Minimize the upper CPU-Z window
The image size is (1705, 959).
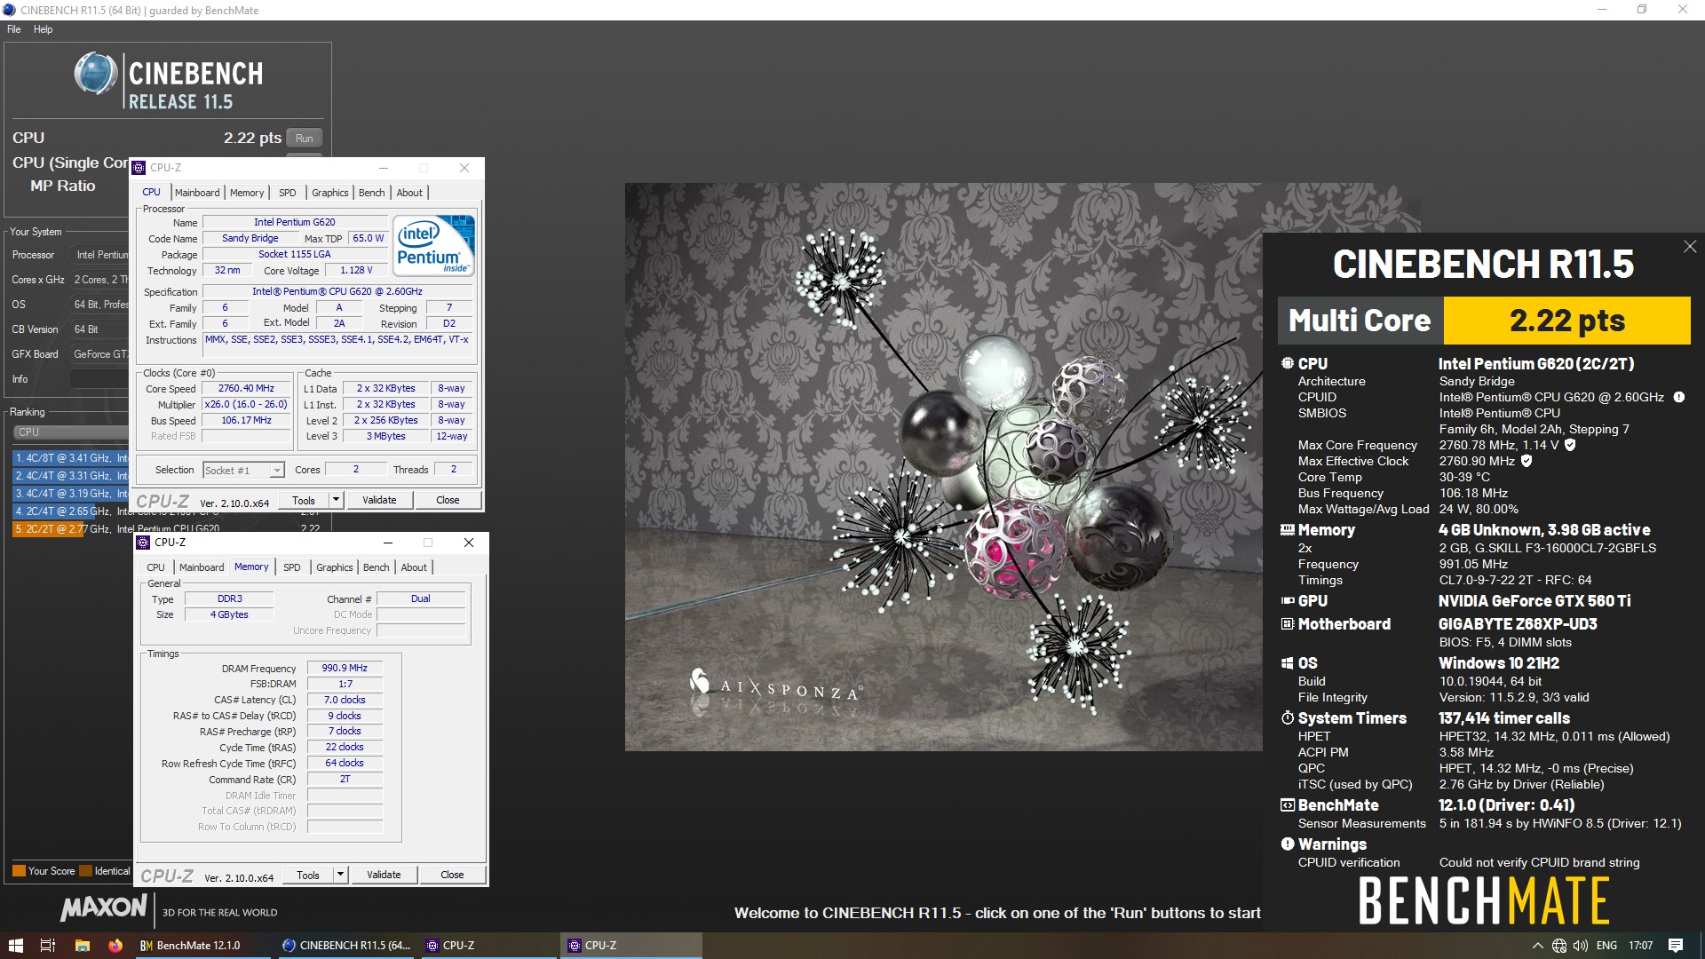(384, 168)
